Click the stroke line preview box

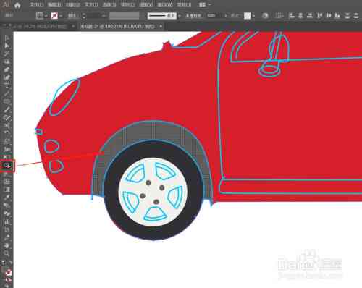(x=162, y=16)
